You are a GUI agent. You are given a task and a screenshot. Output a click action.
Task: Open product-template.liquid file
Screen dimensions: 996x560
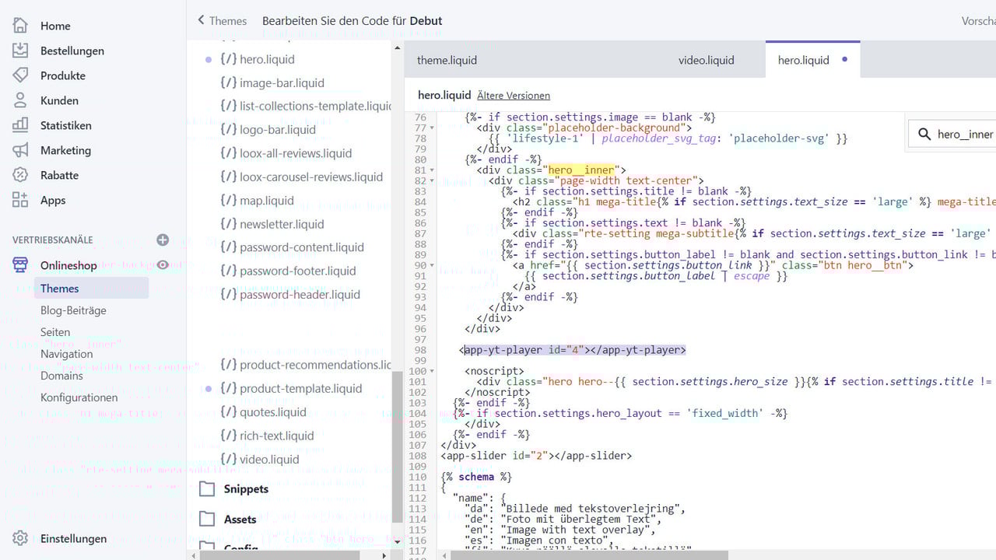(x=300, y=388)
